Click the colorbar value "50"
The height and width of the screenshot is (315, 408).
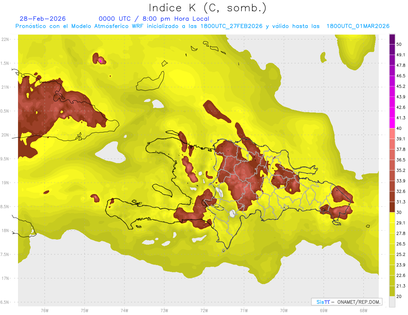399,44
